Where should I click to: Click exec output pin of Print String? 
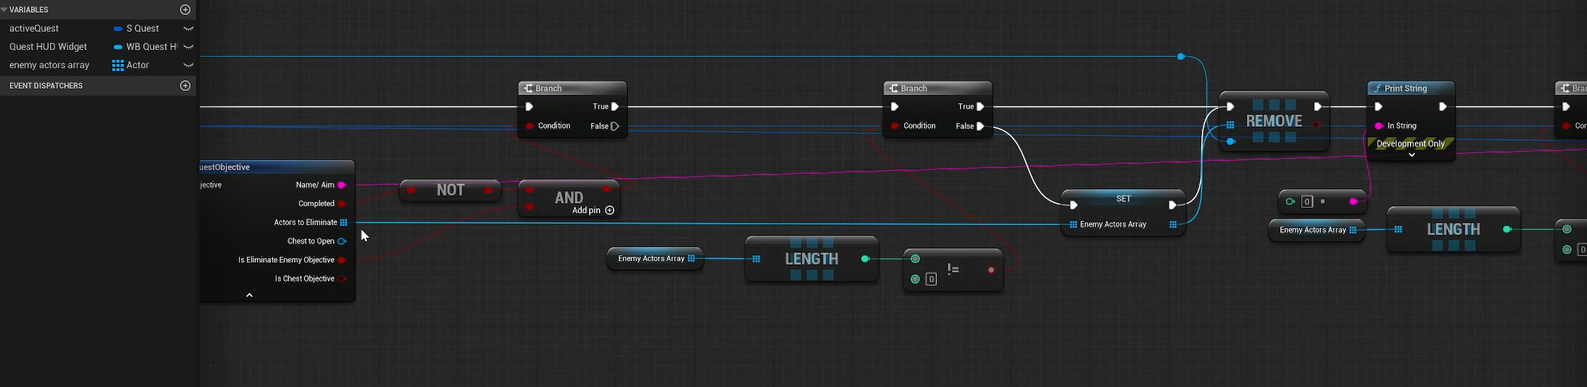click(1443, 107)
